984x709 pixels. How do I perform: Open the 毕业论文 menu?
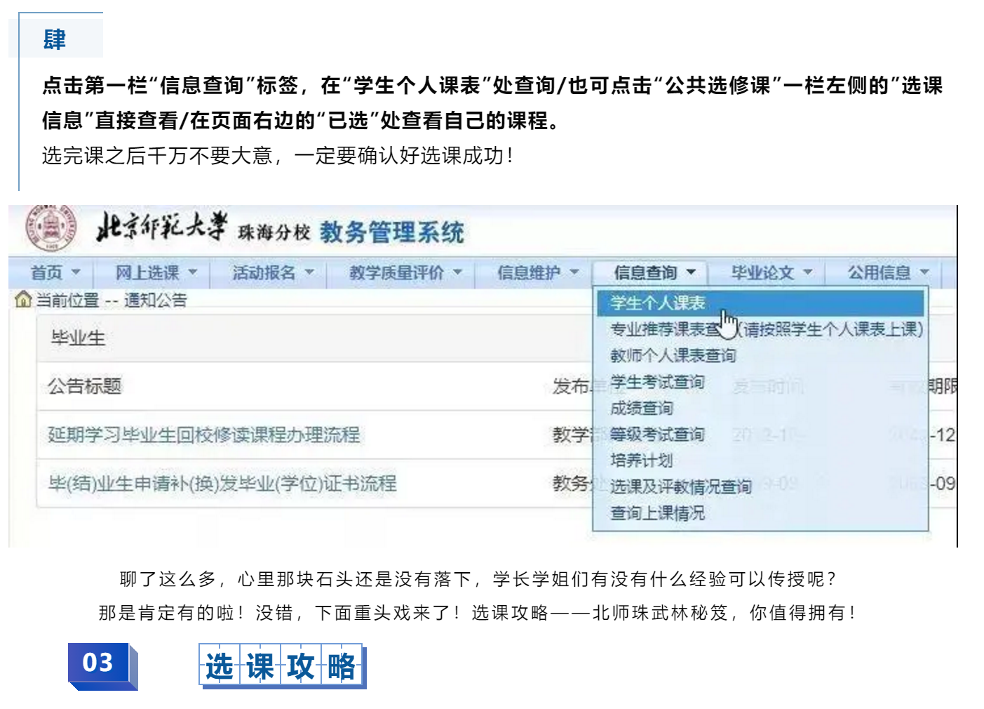pyautogui.click(x=771, y=272)
